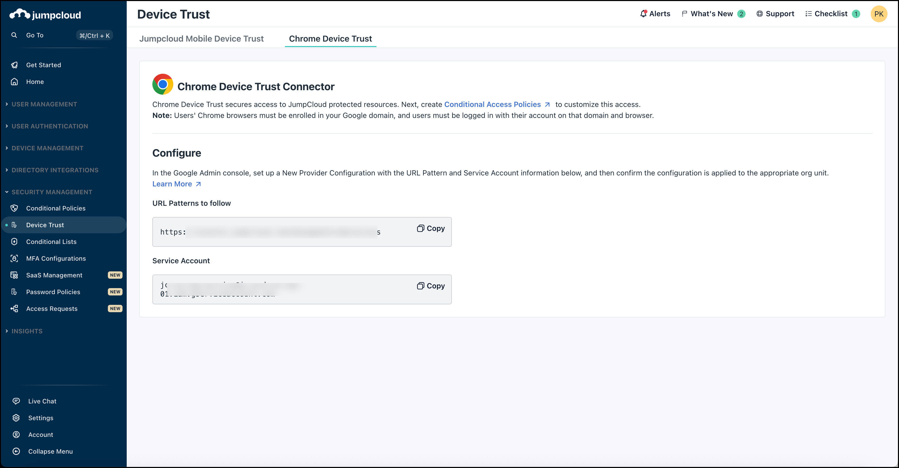
Task: Open Conditional Lists in the sidebar
Action: pos(64,242)
